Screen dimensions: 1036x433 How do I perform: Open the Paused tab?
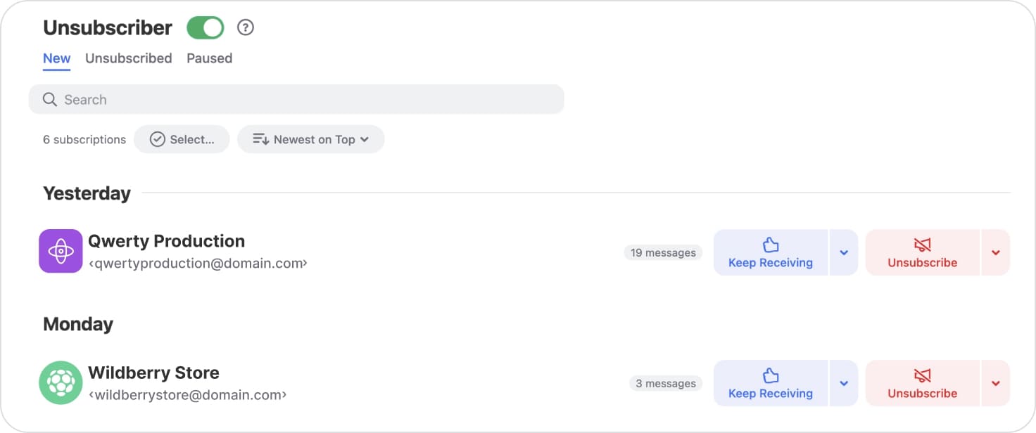[x=209, y=58]
